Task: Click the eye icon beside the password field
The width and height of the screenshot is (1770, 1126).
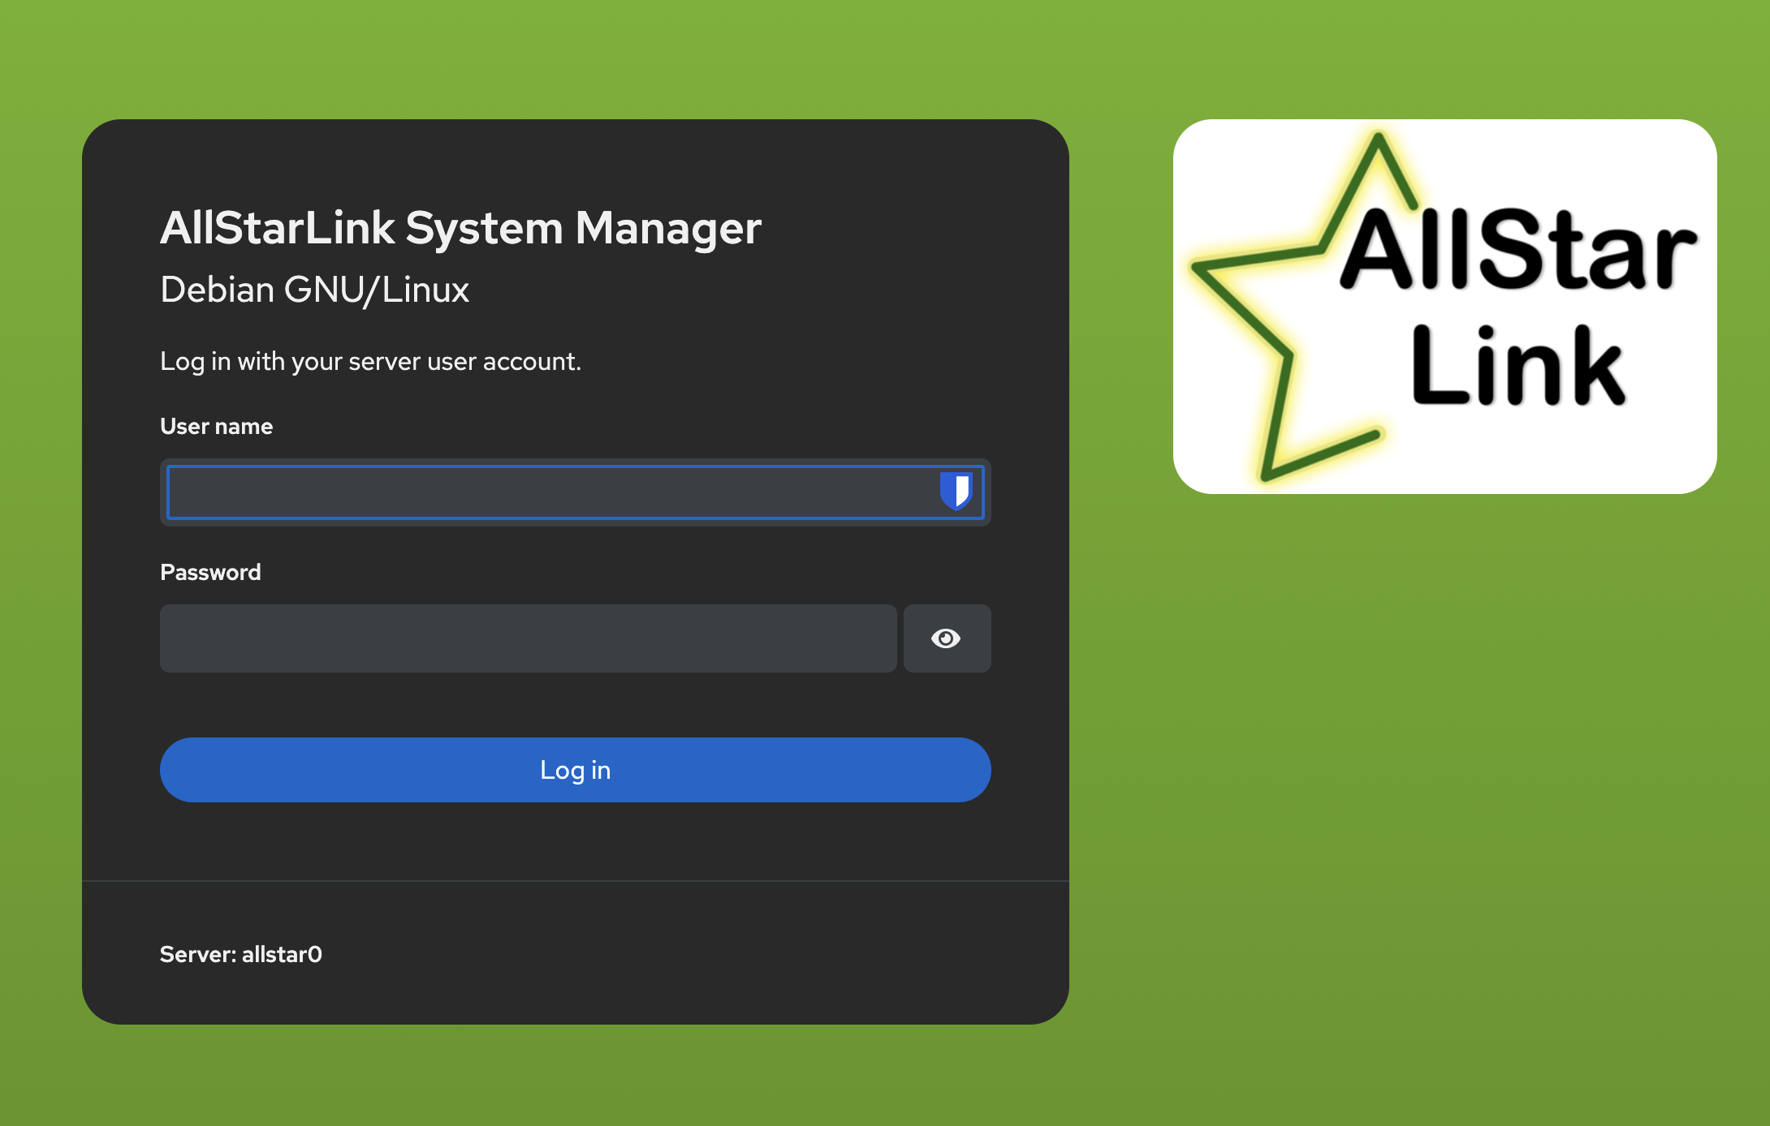Action: tap(947, 638)
